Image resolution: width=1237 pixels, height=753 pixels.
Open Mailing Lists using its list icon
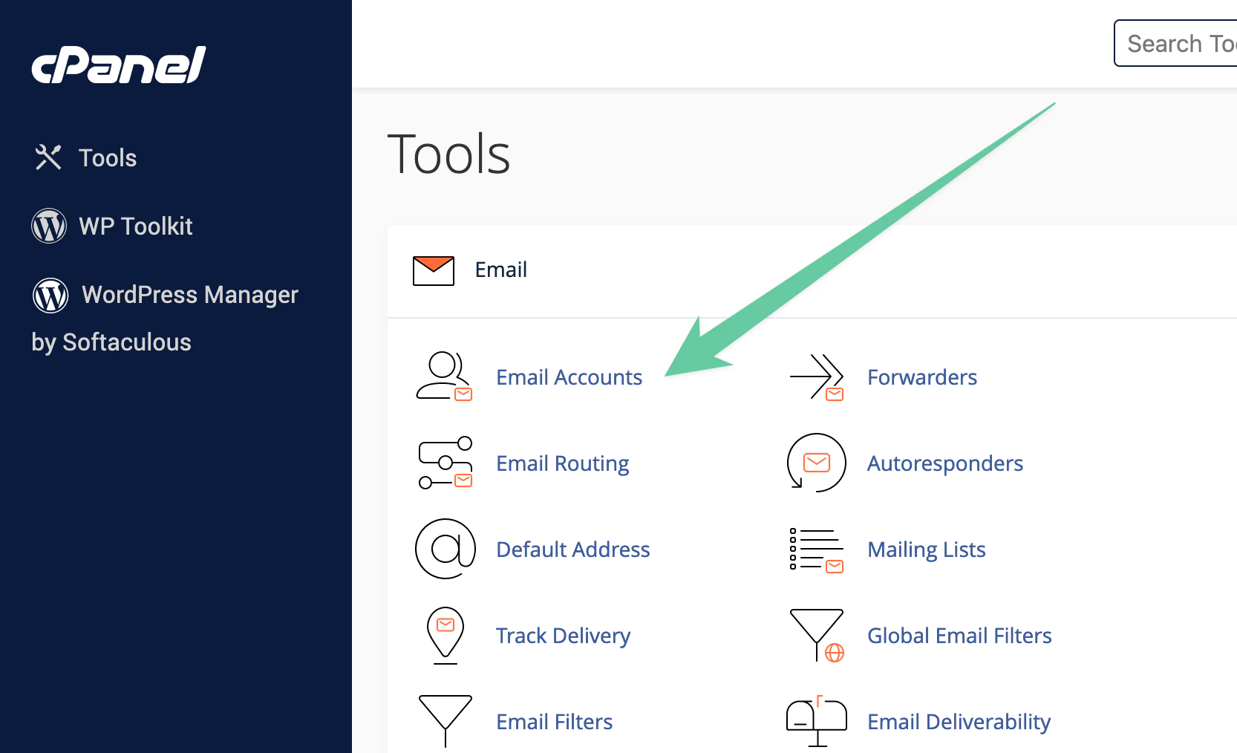[x=815, y=550]
